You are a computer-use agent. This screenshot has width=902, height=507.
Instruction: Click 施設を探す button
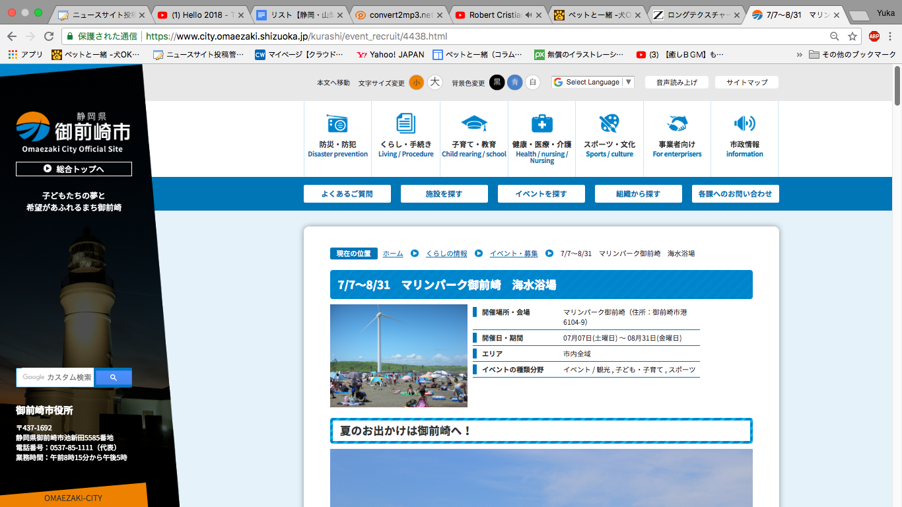[x=444, y=194]
